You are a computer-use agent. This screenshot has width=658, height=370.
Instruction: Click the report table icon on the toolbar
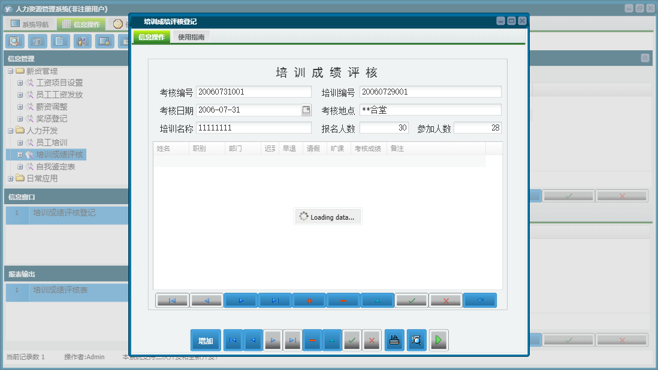pos(37,41)
